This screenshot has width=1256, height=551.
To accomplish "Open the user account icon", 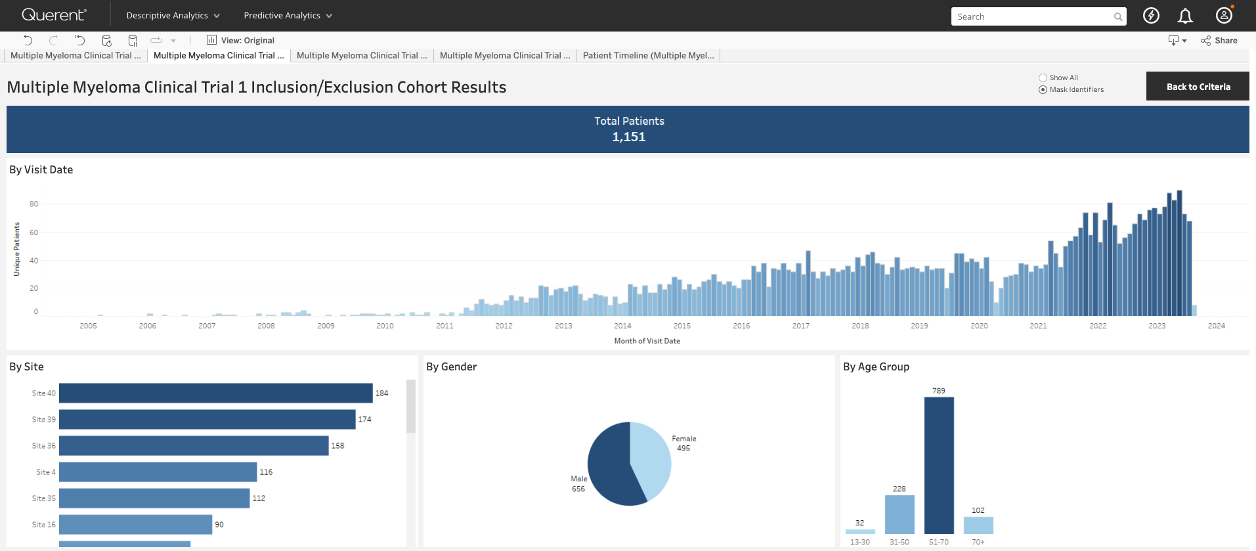I will (1224, 15).
